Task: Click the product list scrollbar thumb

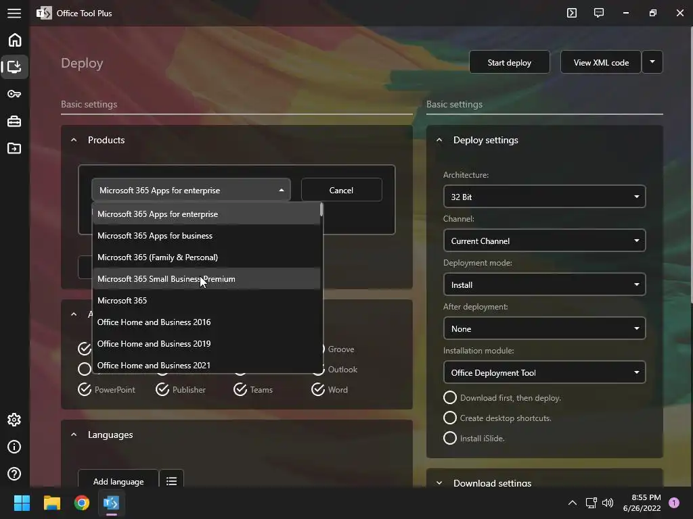Action: [321, 210]
